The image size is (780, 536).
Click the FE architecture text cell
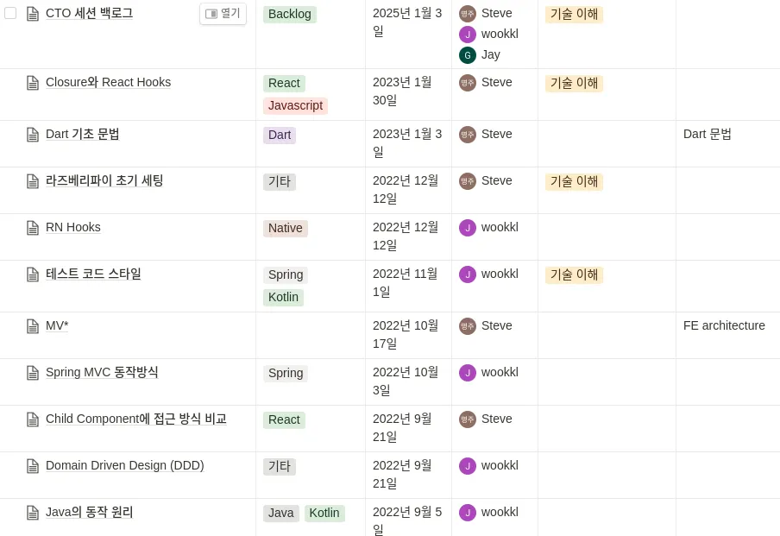pyautogui.click(x=724, y=326)
